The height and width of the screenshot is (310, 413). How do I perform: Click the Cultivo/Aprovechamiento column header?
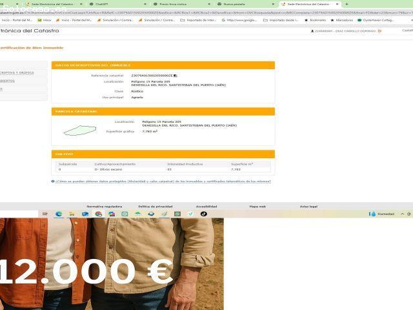115,164
